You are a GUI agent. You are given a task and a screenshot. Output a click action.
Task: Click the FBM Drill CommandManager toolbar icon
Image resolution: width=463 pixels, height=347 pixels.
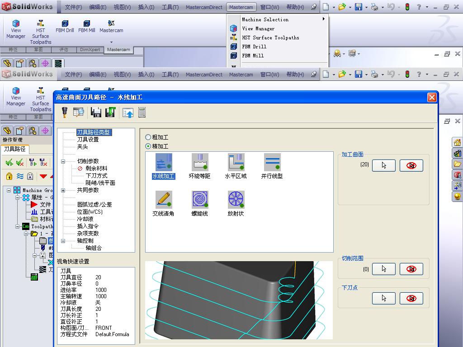coord(65,26)
